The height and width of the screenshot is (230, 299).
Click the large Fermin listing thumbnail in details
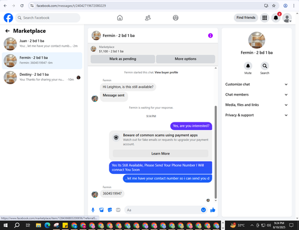point(257,40)
